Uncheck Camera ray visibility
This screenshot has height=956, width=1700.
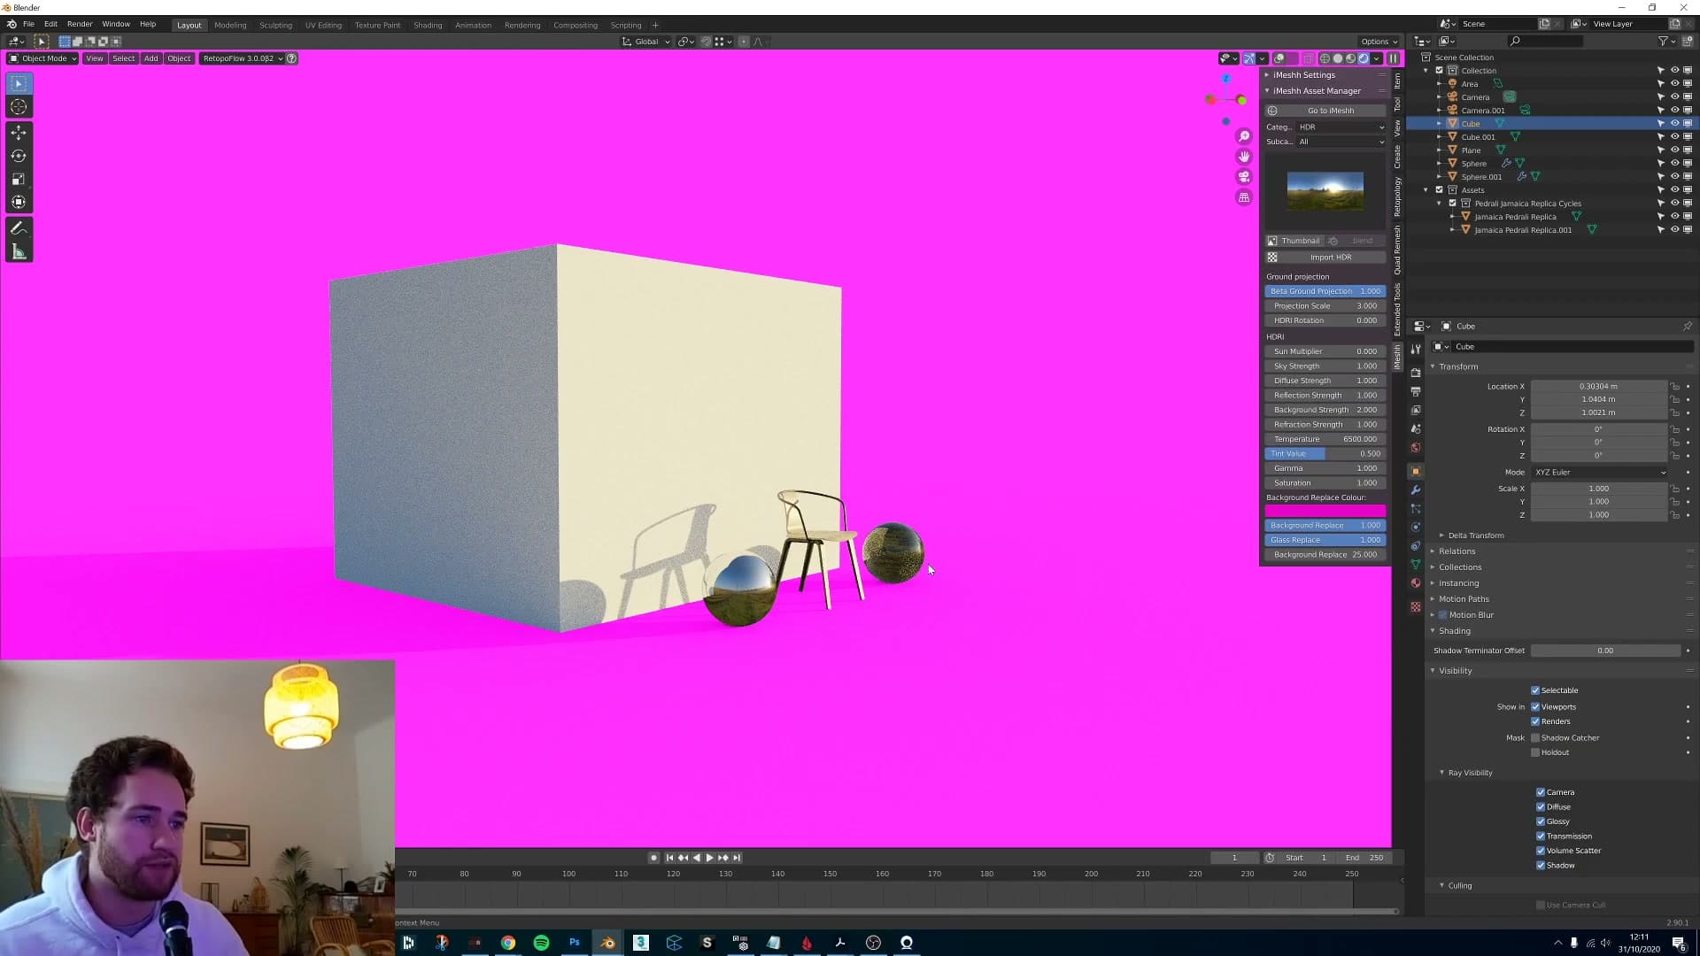(x=1541, y=792)
